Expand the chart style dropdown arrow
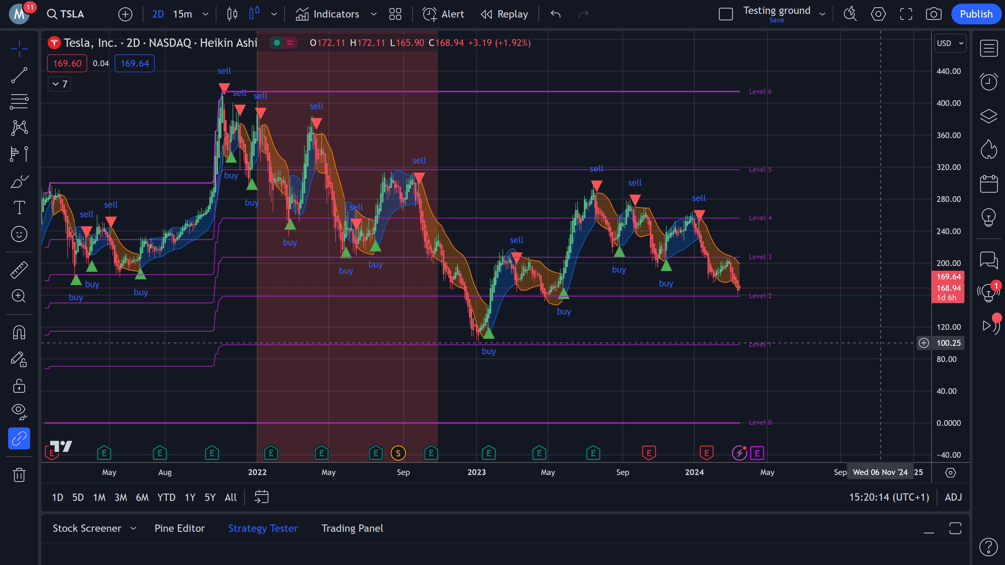The height and width of the screenshot is (565, 1005). (x=274, y=14)
